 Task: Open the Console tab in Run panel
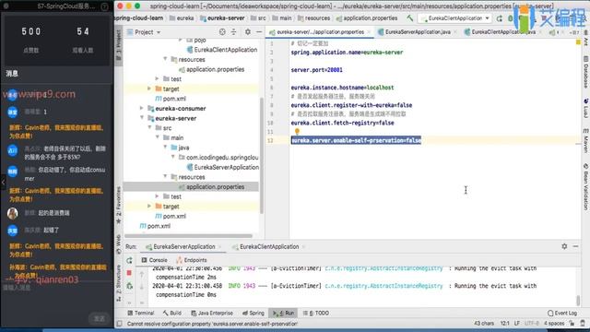point(154,260)
